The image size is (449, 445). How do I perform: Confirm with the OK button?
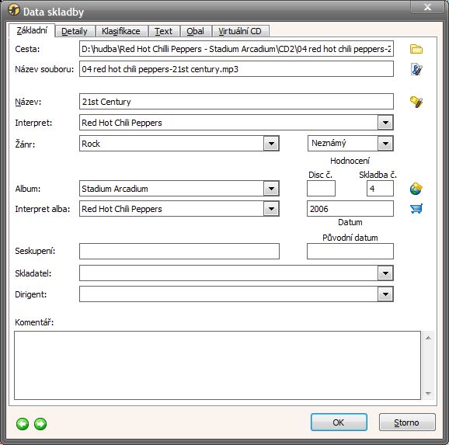pos(339,422)
